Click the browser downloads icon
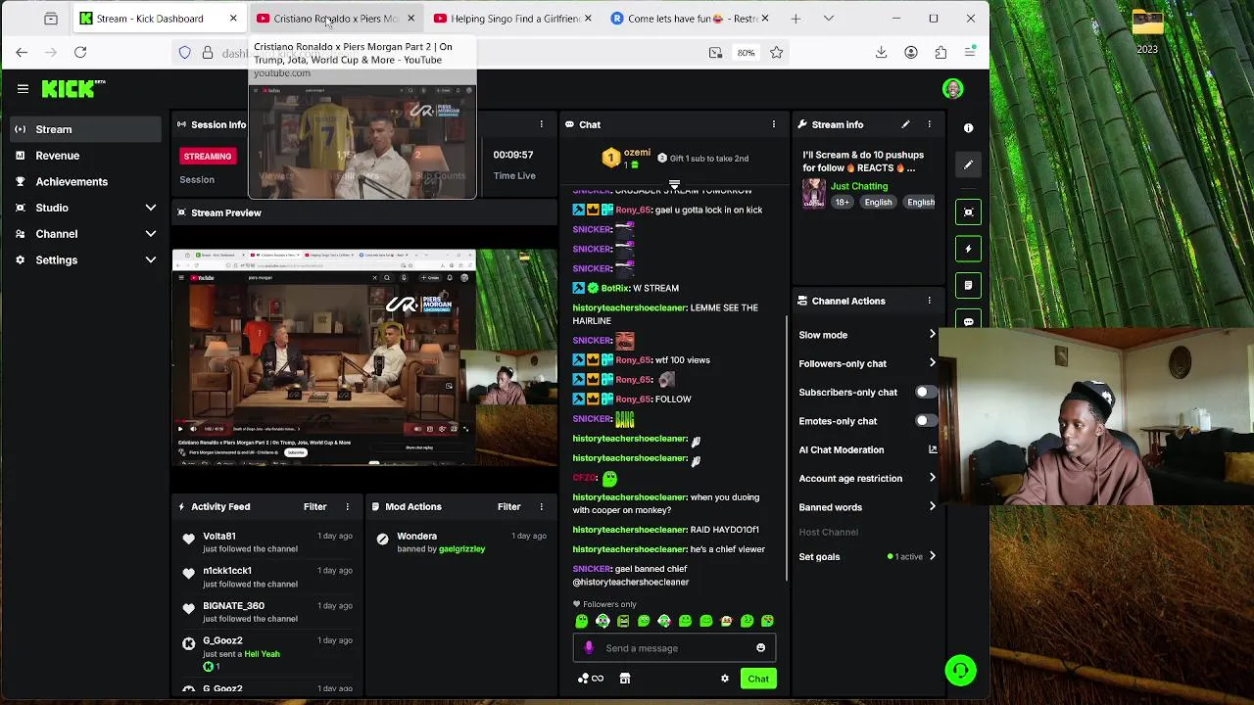 (x=881, y=53)
